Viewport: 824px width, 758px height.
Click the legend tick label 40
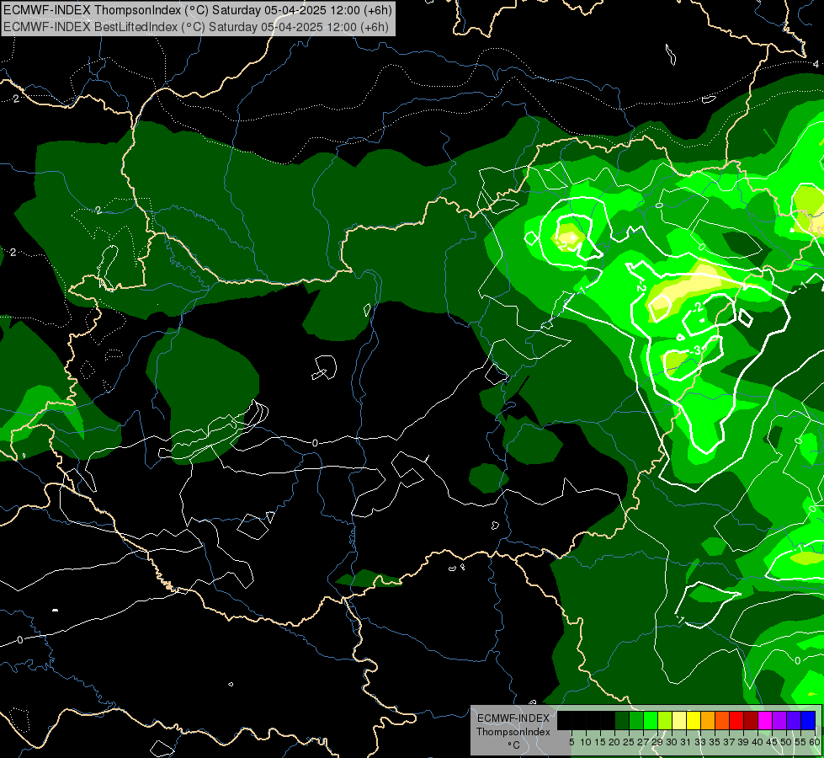[x=758, y=742]
